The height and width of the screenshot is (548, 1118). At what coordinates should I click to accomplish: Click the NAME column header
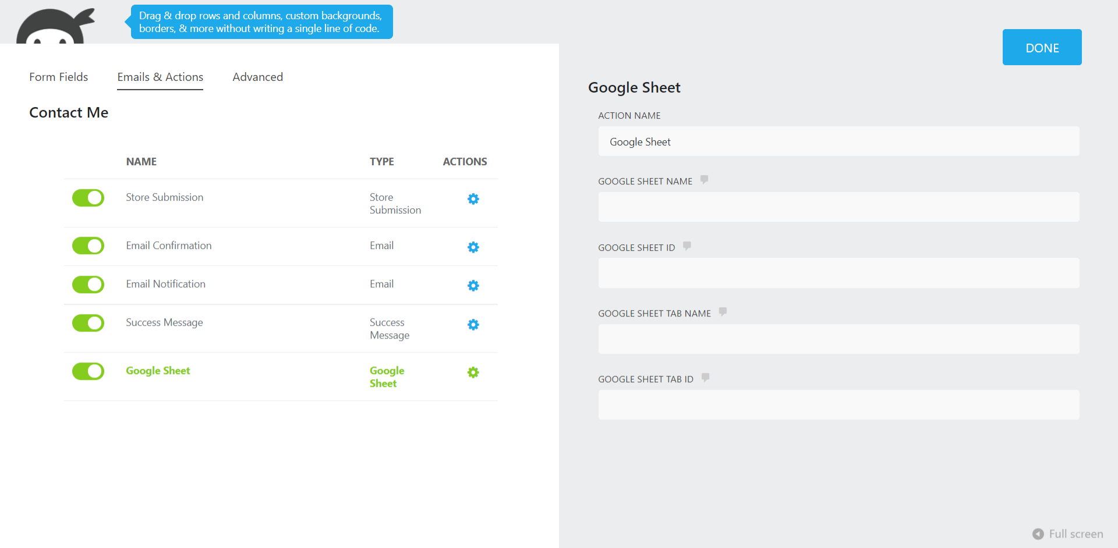[x=141, y=162]
